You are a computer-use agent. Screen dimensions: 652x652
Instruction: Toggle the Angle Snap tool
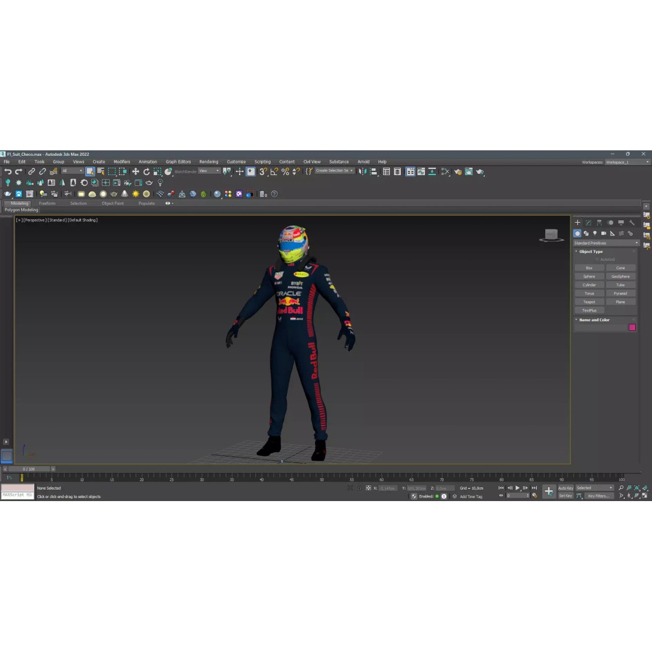tap(274, 172)
